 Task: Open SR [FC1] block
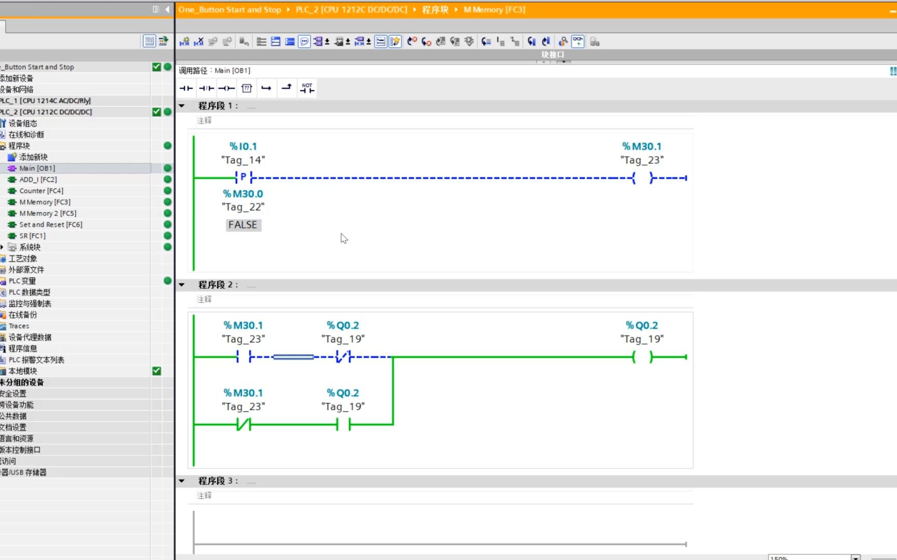pyautogui.click(x=32, y=236)
